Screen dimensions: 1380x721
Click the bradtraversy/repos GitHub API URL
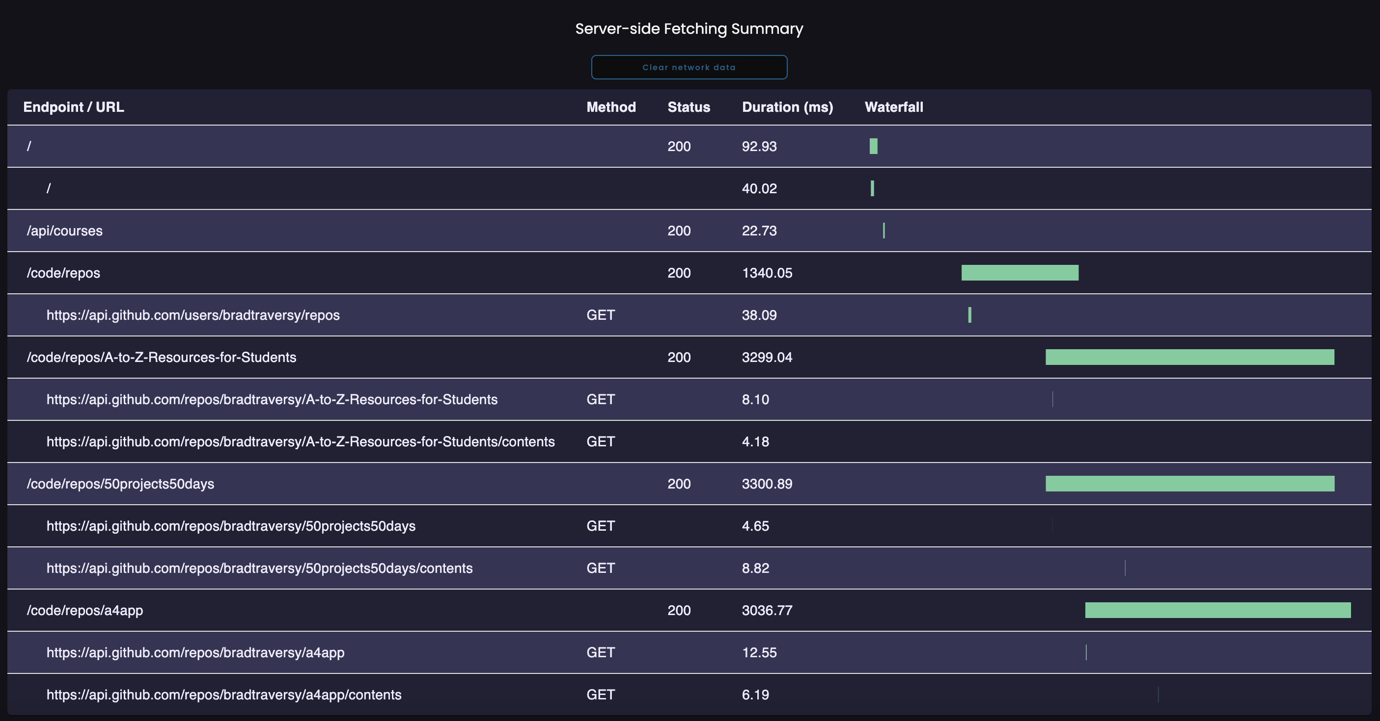[x=193, y=315]
